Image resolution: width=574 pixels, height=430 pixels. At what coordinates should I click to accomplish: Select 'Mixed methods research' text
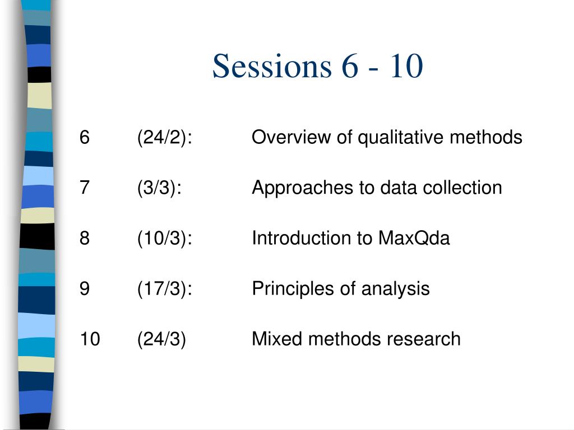click(x=356, y=339)
